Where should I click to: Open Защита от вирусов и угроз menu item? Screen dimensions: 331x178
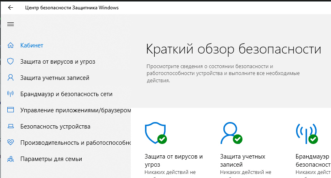pyautogui.click(x=58, y=62)
